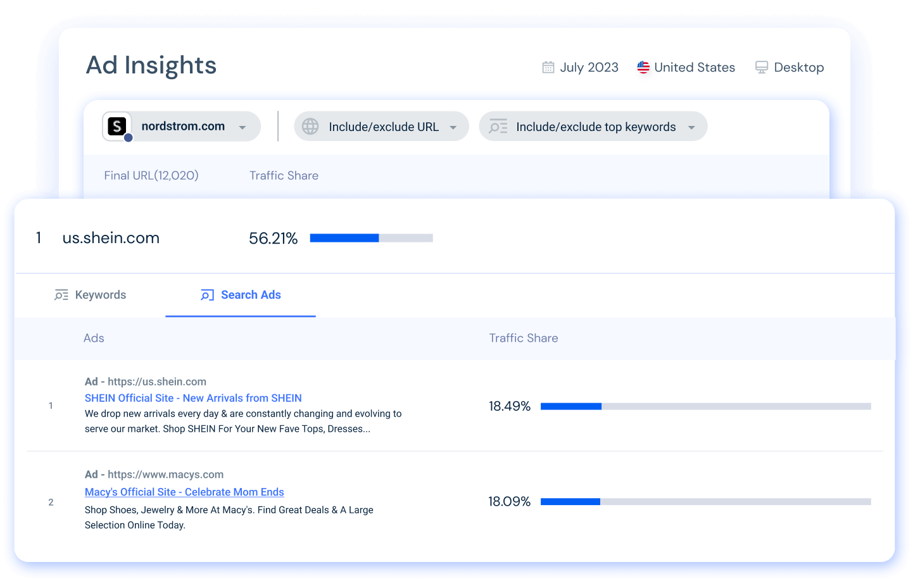The width and height of the screenshot is (913, 581).
Task: Switch to the Keywords tab
Action: 100,295
